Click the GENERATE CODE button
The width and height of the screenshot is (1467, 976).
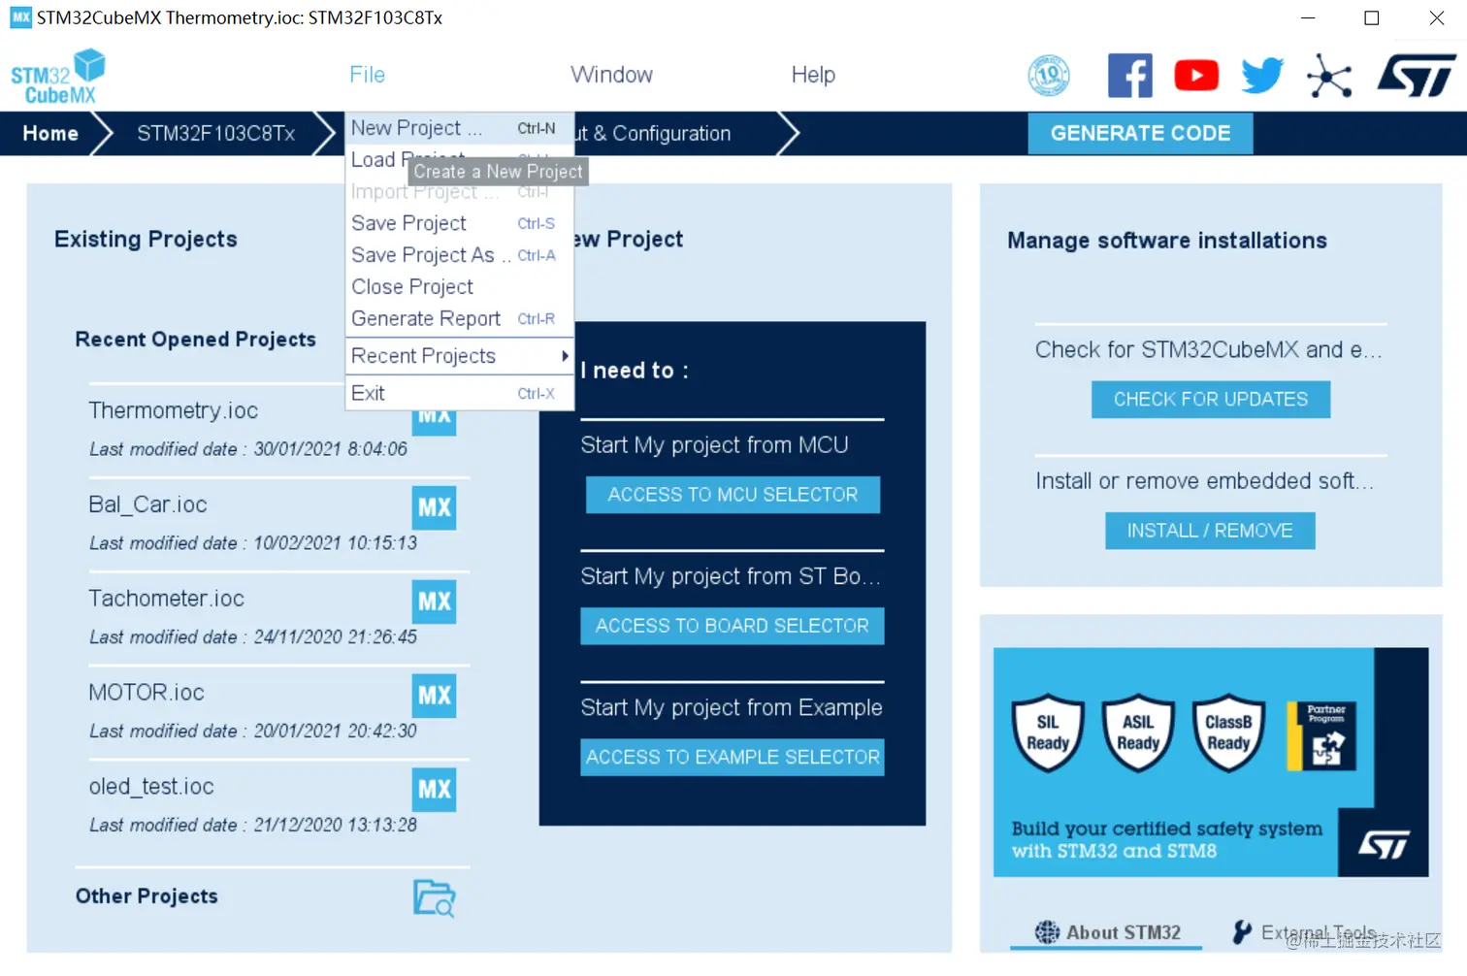(1140, 134)
